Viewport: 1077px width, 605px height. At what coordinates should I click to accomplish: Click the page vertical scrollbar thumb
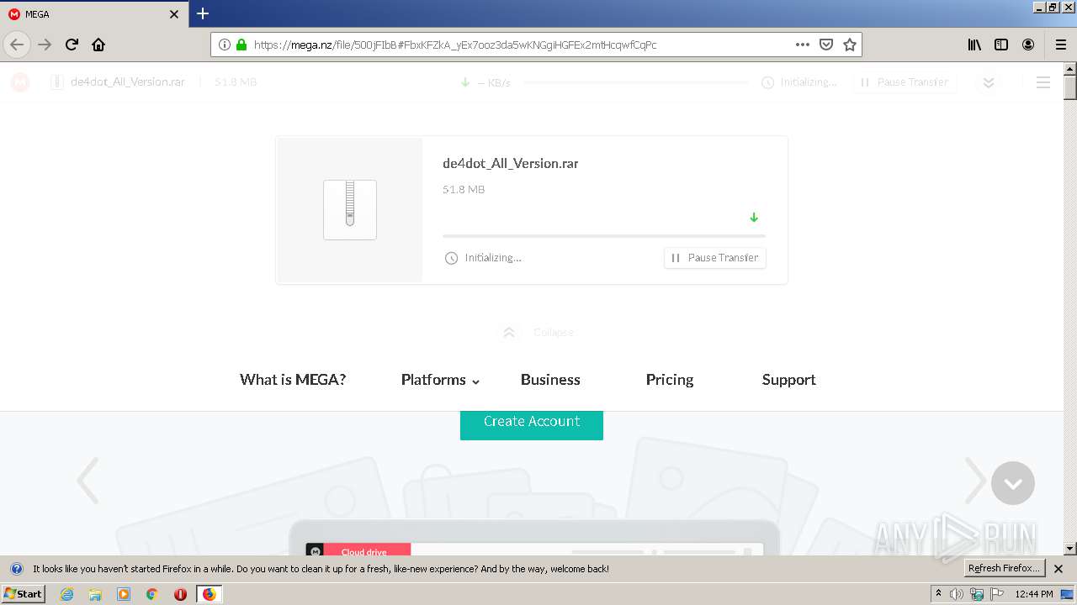pos(1070,87)
